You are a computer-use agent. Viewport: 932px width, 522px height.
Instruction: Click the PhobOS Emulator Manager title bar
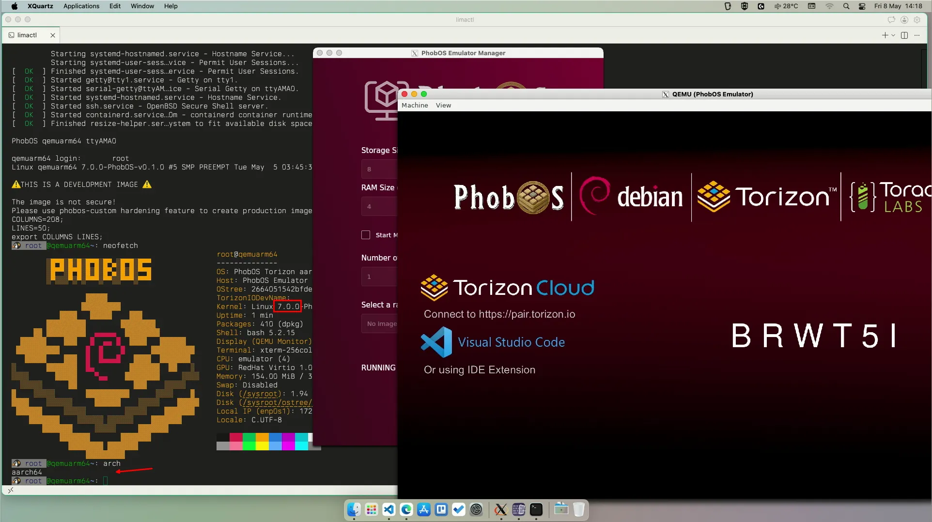point(458,53)
